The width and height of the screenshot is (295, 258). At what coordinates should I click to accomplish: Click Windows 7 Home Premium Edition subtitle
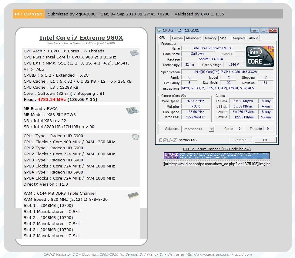(81, 43)
